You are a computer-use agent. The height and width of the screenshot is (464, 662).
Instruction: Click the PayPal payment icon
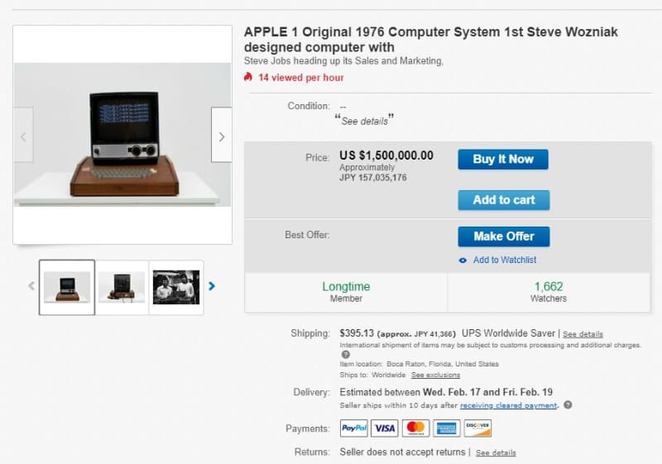[354, 428]
